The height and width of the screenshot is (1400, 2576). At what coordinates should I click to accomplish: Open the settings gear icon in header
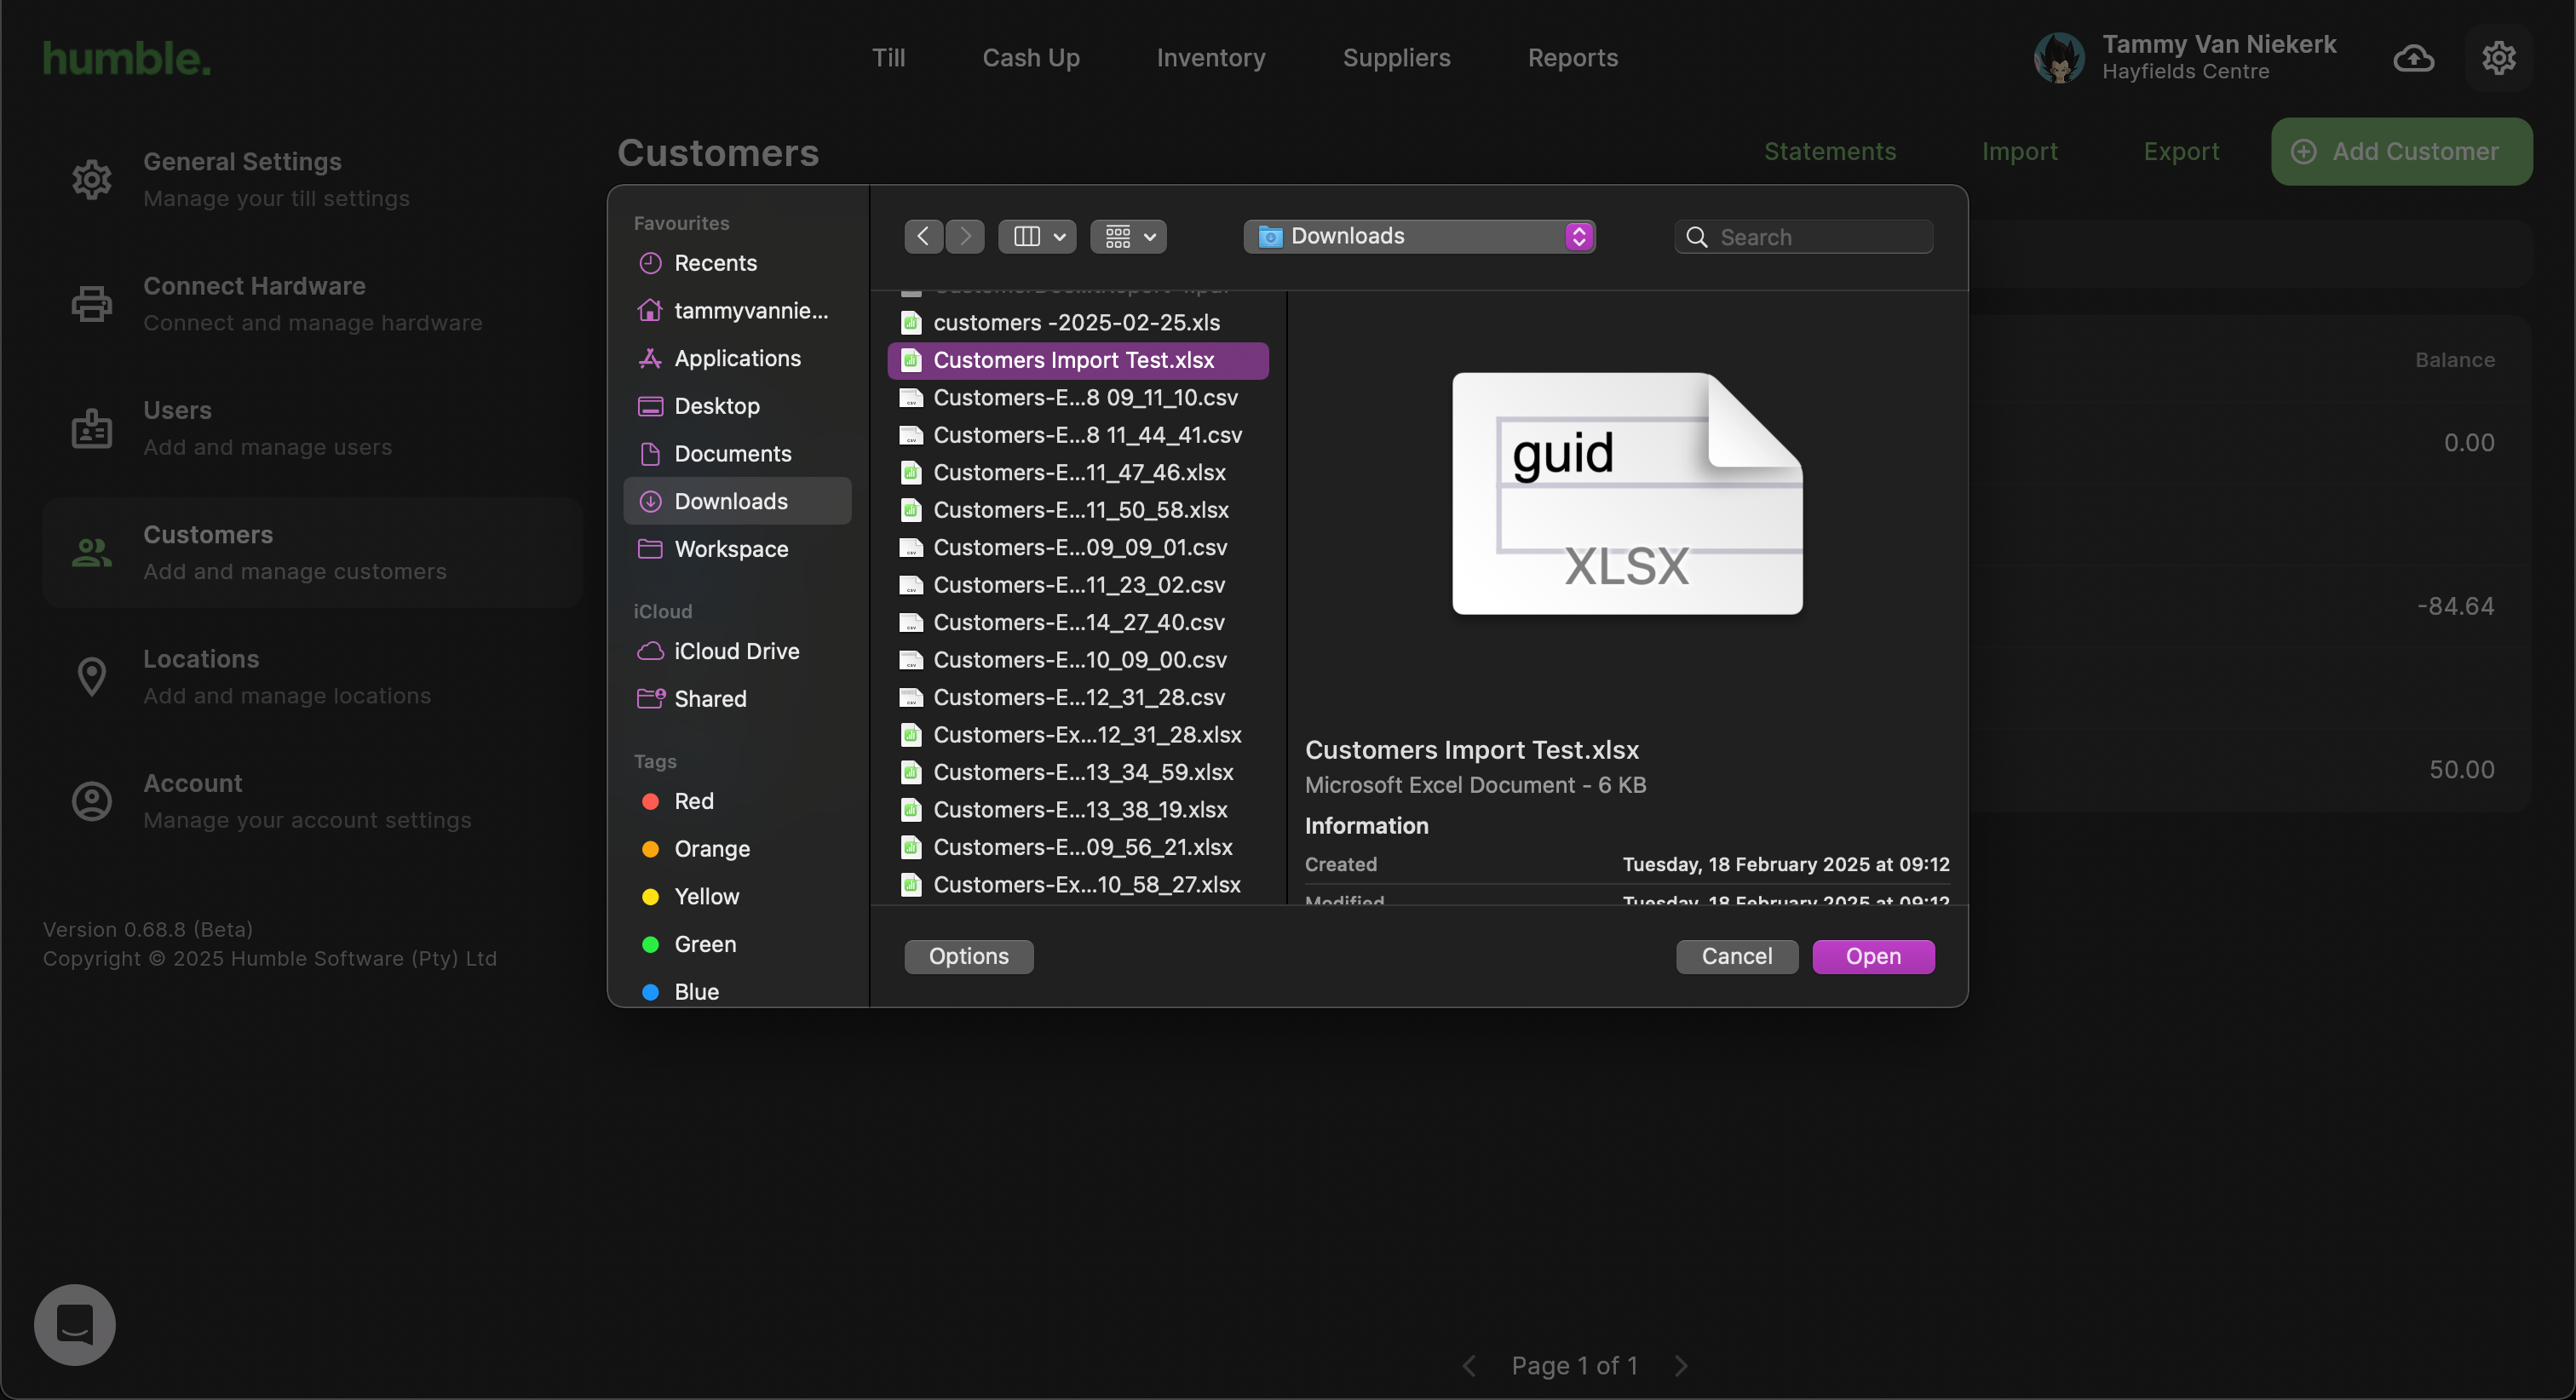(2498, 58)
